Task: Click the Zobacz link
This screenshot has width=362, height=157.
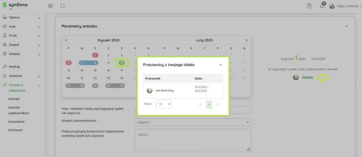Action: [307, 77]
